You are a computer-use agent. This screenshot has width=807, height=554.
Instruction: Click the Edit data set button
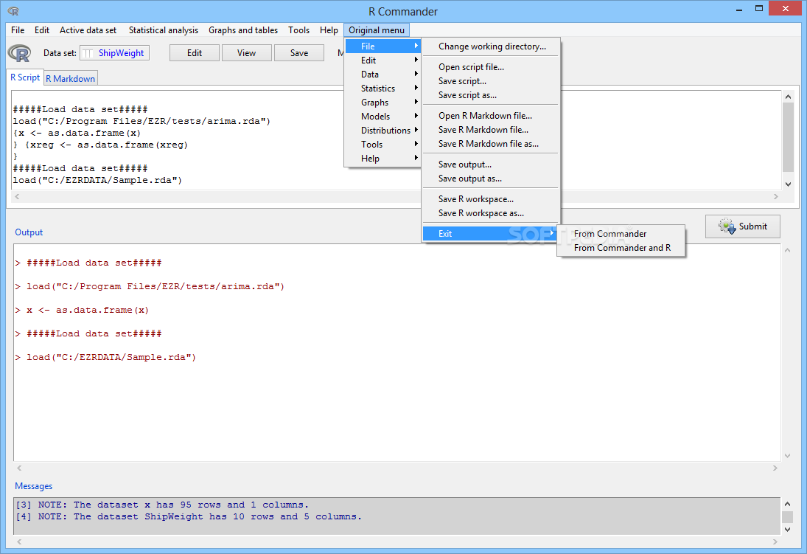(x=195, y=52)
